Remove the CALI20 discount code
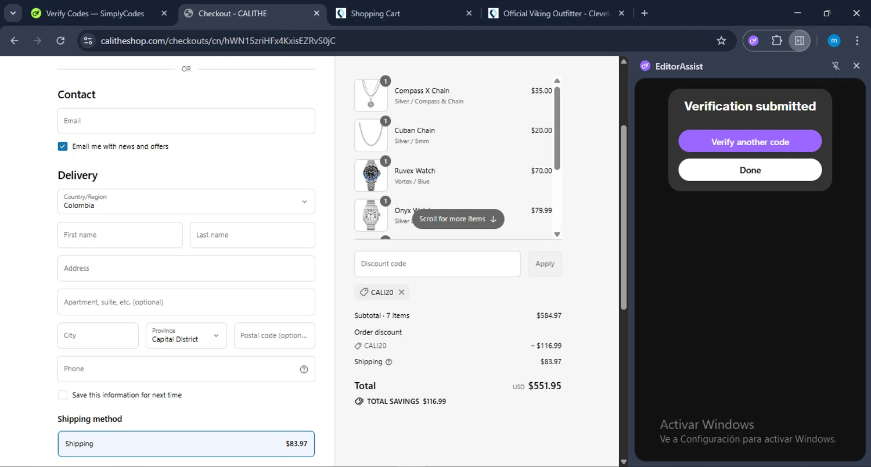The height and width of the screenshot is (467, 871). [x=401, y=292]
